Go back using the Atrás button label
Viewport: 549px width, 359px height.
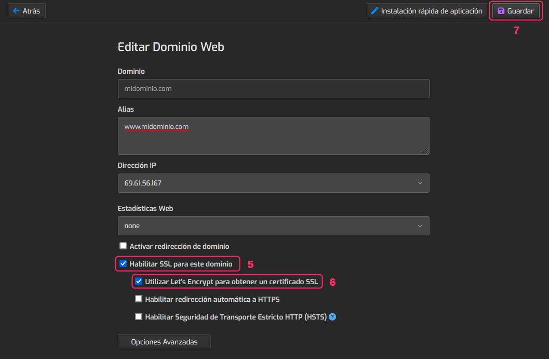click(x=32, y=11)
